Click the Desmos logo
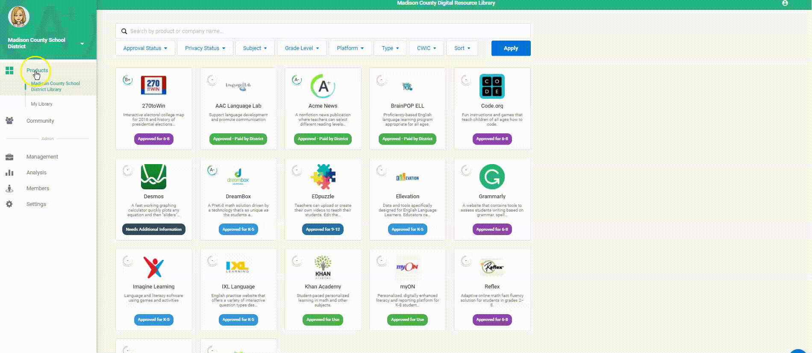The width and height of the screenshot is (812, 353). pos(153,176)
